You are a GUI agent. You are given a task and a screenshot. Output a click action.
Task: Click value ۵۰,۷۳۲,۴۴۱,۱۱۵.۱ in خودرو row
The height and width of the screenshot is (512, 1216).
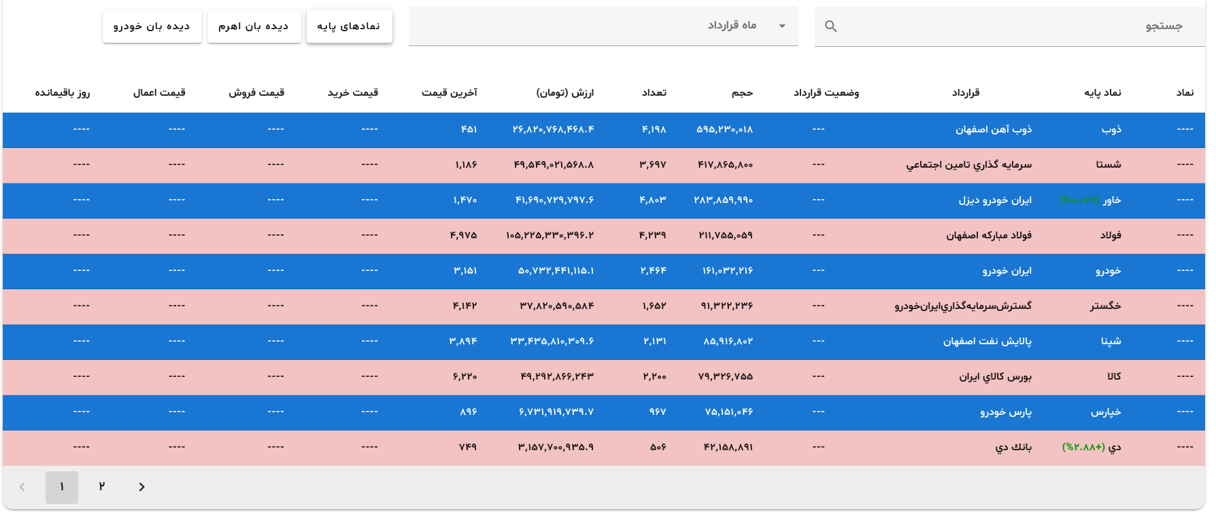(556, 271)
